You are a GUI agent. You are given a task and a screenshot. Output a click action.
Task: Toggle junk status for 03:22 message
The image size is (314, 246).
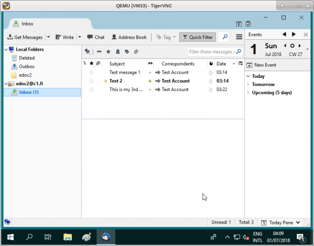(211, 90)
